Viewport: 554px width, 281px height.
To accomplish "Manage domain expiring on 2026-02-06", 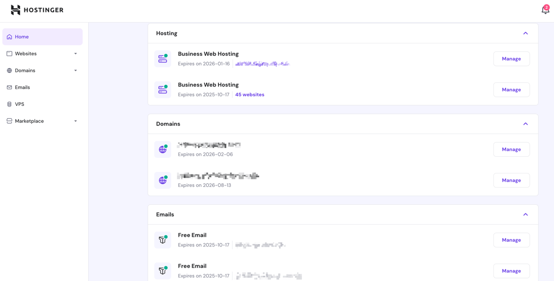I will pos(512,149).
